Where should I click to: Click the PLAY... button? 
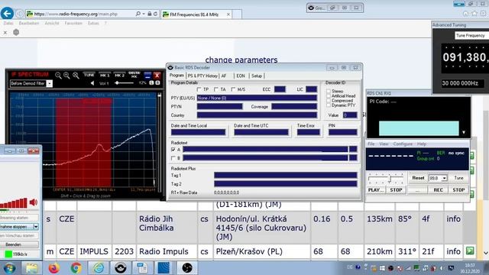376,190
